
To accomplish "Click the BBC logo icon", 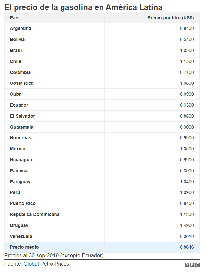I will tap(192, 265).
